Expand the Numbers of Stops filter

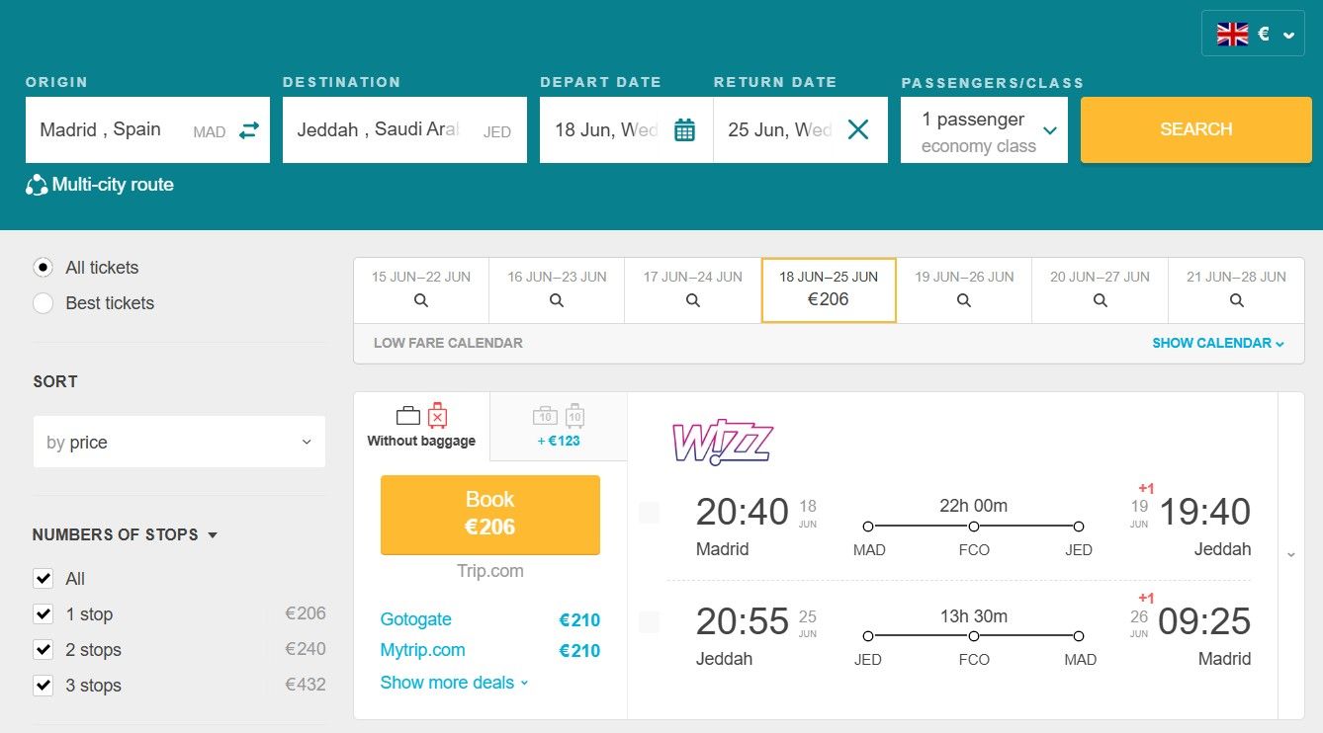click(x=211, y=534)
